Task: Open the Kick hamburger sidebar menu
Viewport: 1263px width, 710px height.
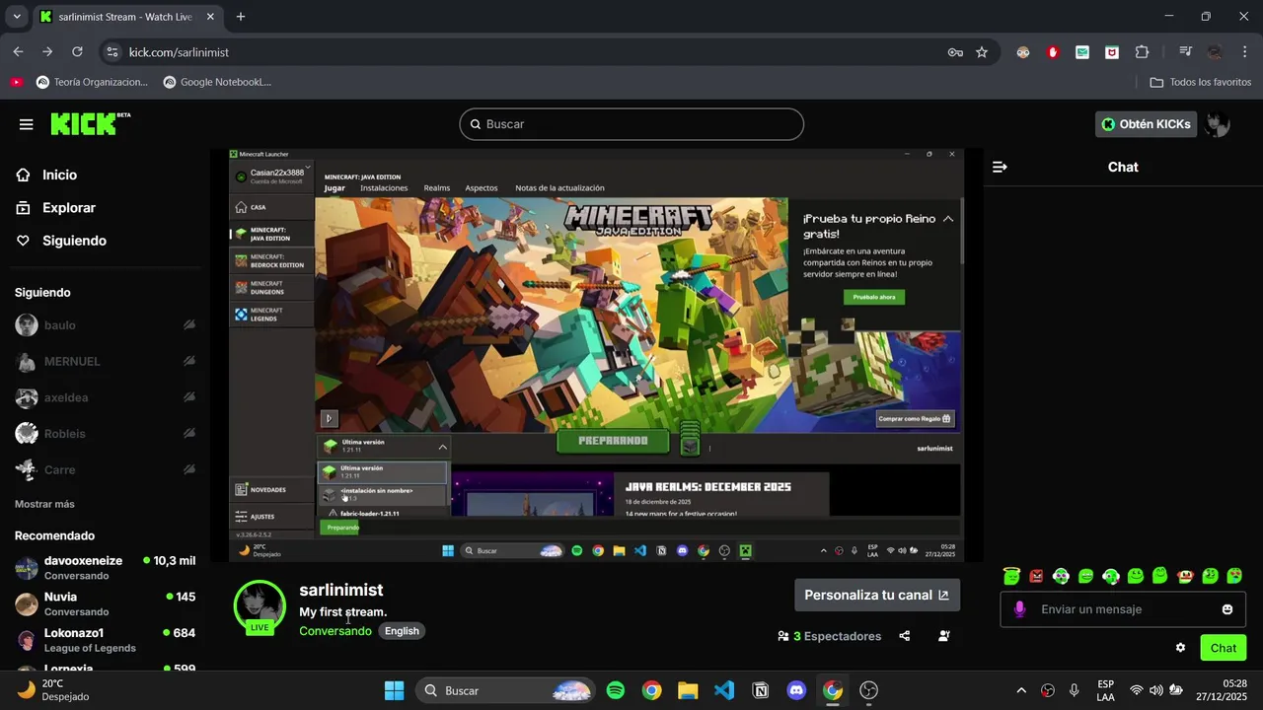Action: coord(27,124)
